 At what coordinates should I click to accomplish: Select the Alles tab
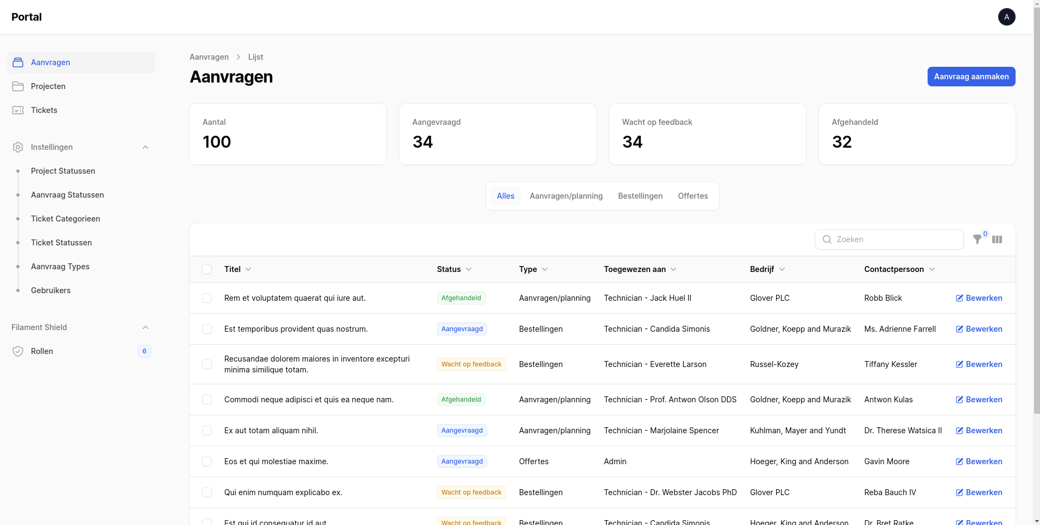tap(506, 196)
